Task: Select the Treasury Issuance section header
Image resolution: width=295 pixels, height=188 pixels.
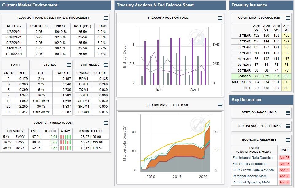Action: [249, 5]
